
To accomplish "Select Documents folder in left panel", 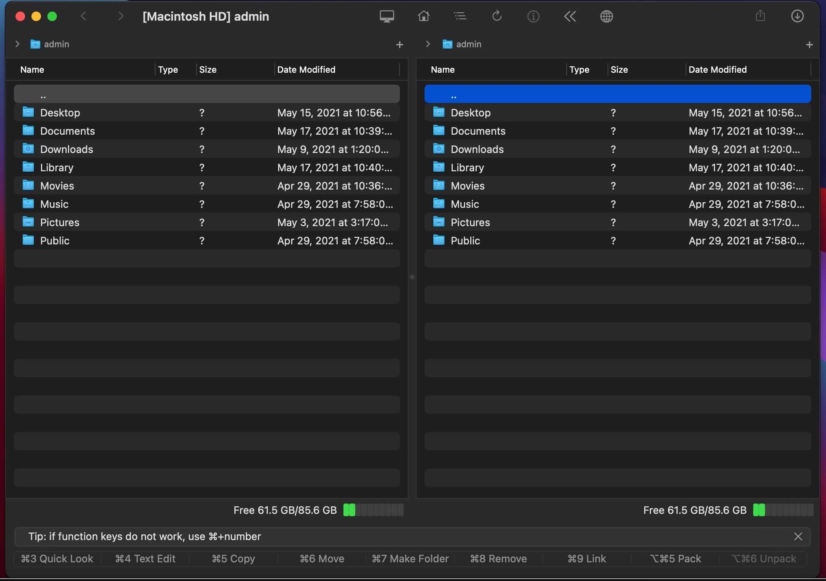I will 207,131.
